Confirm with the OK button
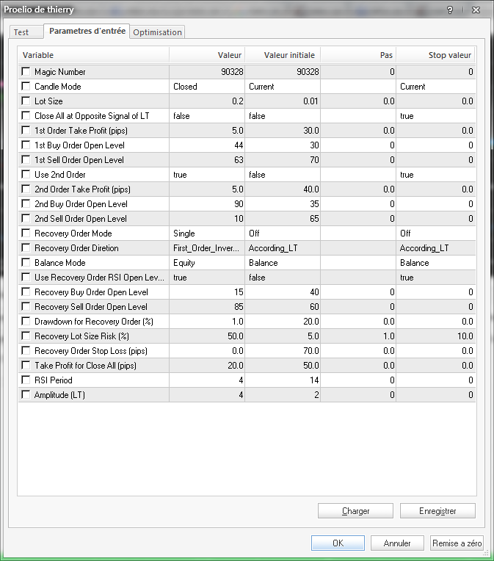 (338, 543)
